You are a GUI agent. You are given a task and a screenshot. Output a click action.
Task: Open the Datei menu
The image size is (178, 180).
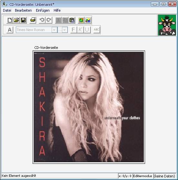[x=7, y=10]
